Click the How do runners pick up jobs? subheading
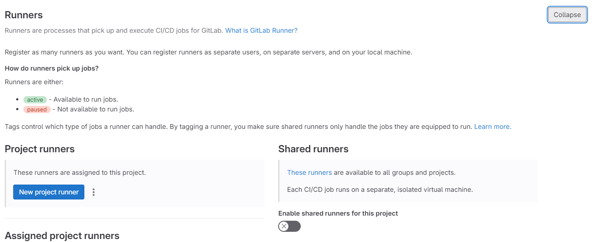Viewport: 604px width, 242px height. point(52,68)
